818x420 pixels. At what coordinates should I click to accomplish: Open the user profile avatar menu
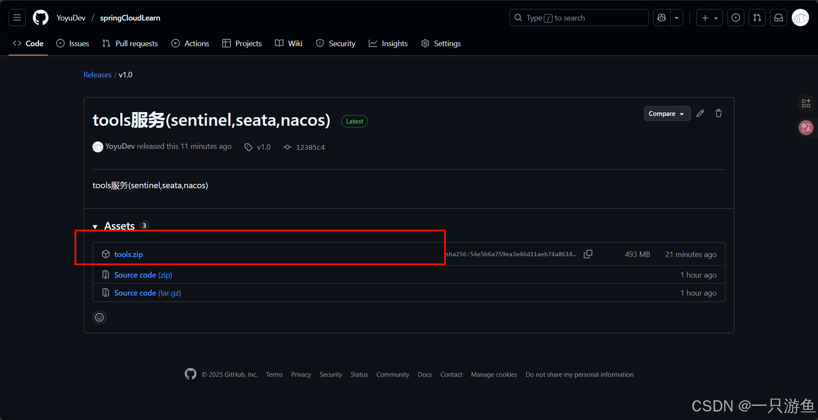click(800, 18)
